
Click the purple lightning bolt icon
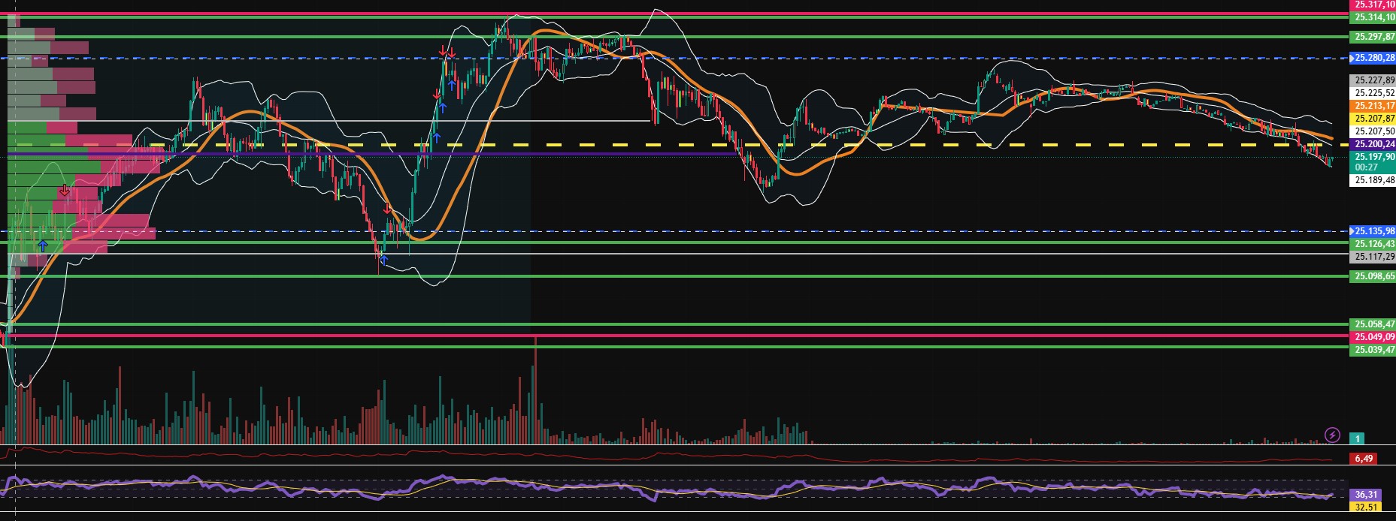pos(1331,435)
